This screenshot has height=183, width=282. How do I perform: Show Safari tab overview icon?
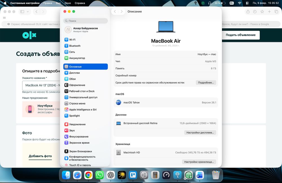coord(276,12)
